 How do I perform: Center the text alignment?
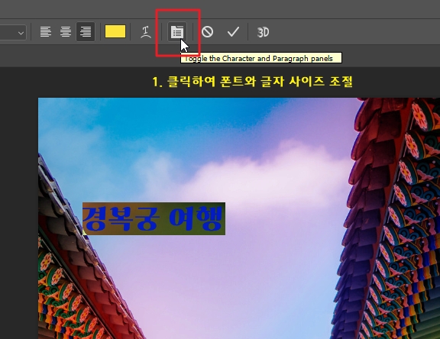pyautogui.click(x=66, y=31)
